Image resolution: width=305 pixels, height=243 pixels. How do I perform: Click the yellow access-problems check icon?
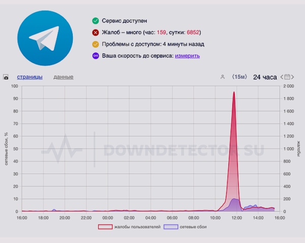click(96, 44)
